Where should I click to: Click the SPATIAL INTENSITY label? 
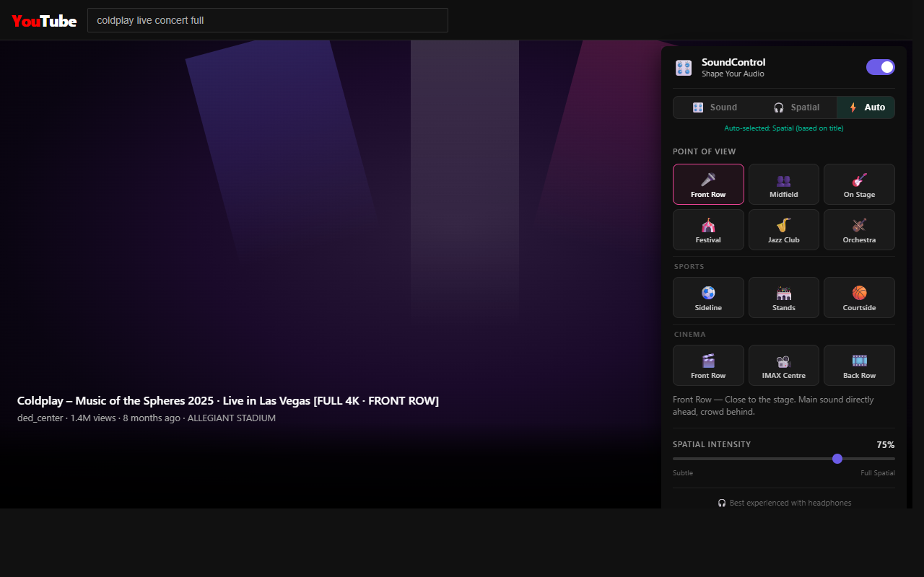point(712,444)
